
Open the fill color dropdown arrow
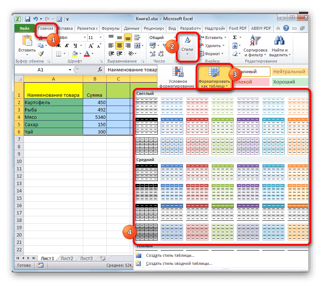coord(80,53)
